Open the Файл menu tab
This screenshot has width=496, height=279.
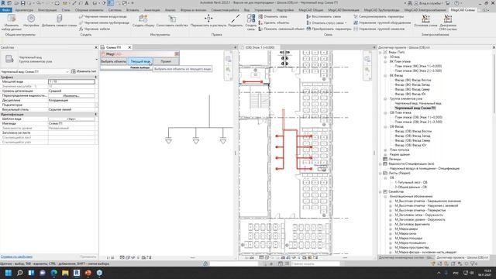pos(5,10)
